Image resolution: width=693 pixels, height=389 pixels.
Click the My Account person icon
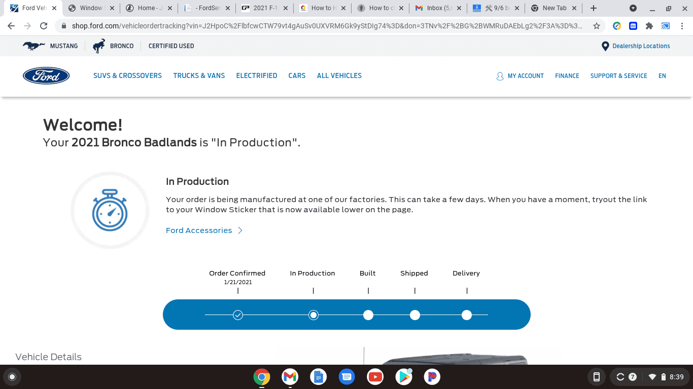[x=500, y=76]
